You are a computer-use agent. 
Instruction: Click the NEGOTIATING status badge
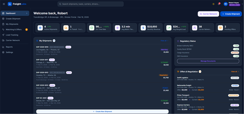[x=234, y=95]
